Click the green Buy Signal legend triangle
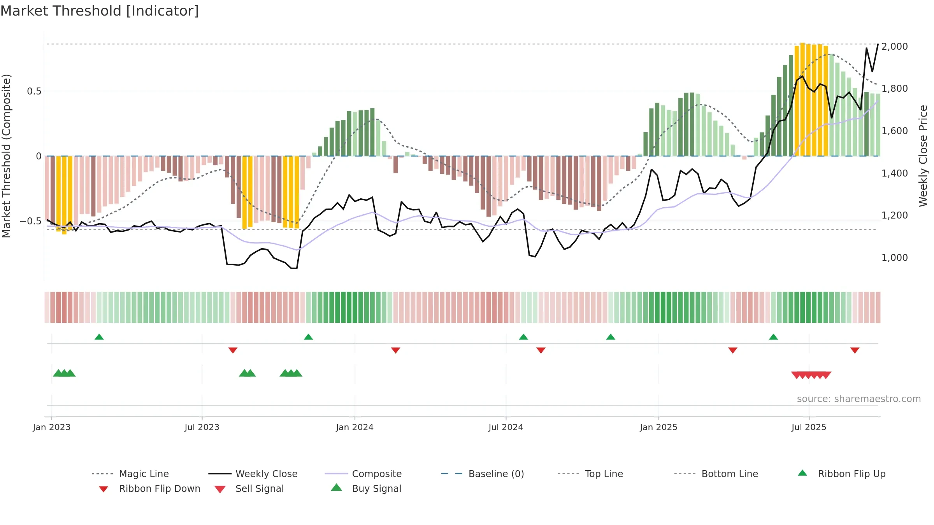934x525 pixels. [337, 487]
